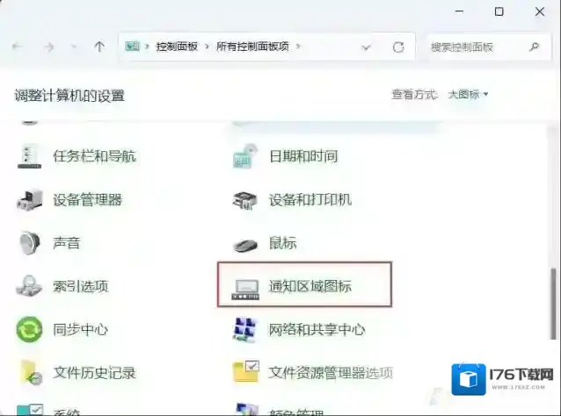Maximize the control panel window
The width and height of the screenshot is (561, 416).
[499, 11]
